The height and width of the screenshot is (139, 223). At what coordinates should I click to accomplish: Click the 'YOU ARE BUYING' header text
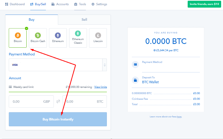pyautogui.click(x=166, y=33)
